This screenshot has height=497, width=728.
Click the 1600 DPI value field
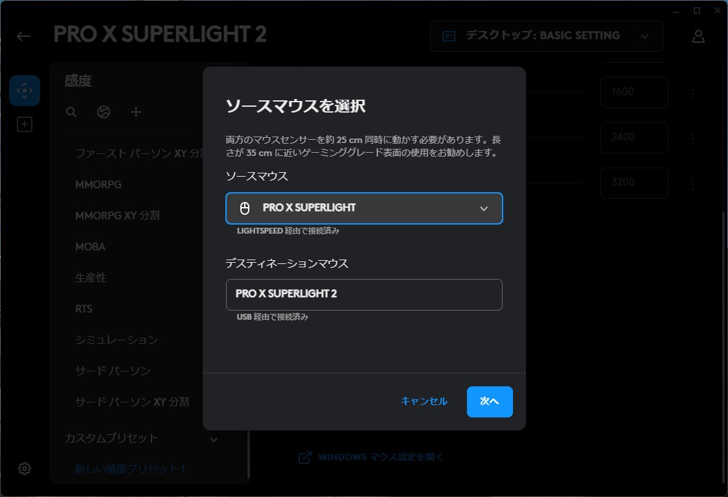click(x=633, y=92)
